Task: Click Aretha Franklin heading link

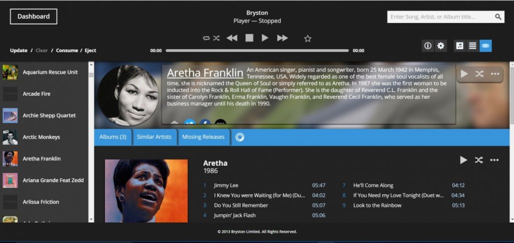Action: [205, 73]
